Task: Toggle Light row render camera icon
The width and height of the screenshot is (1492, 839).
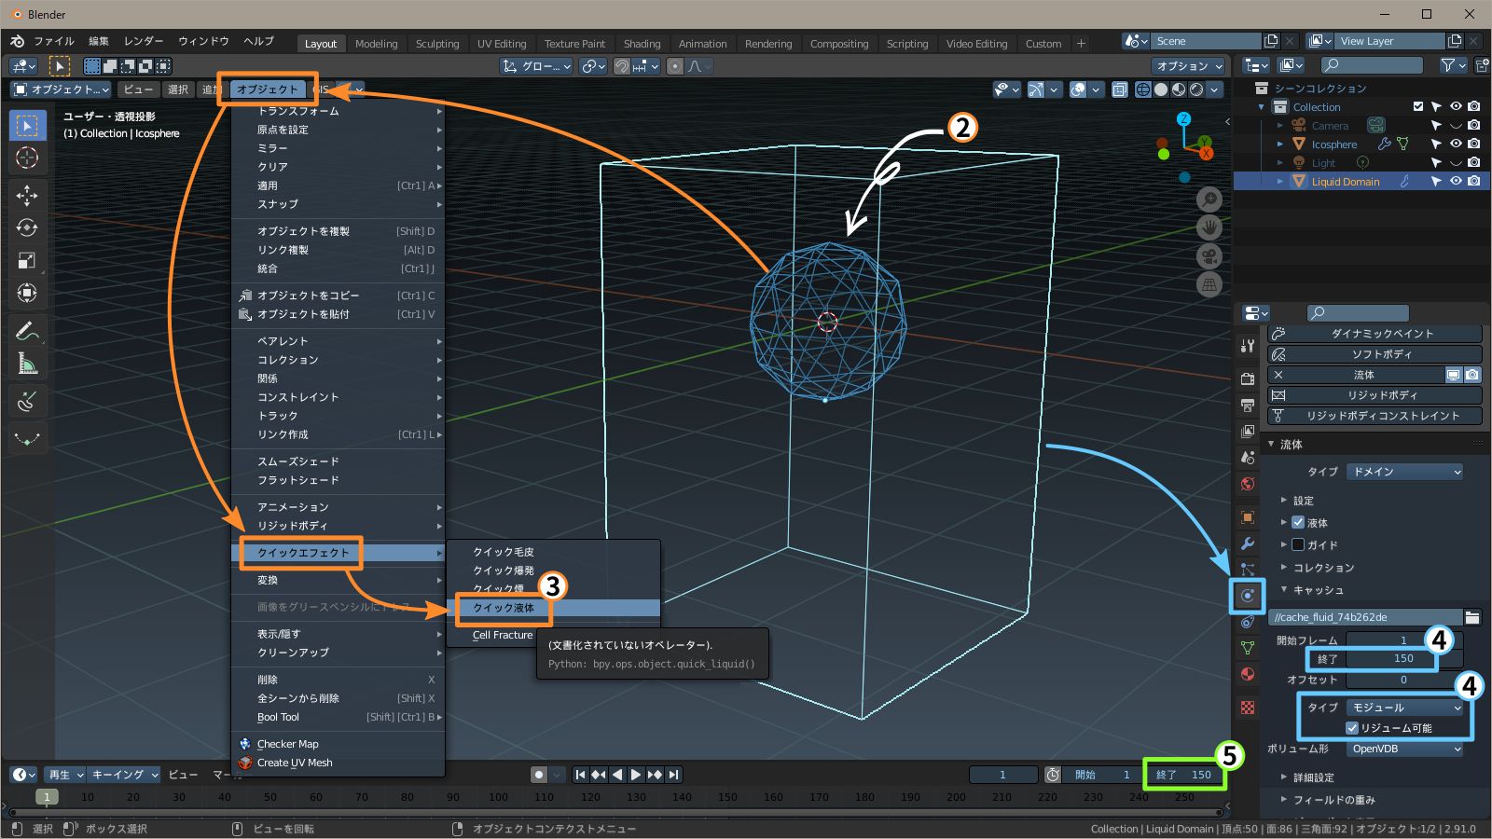Action: coord(1473,163)
